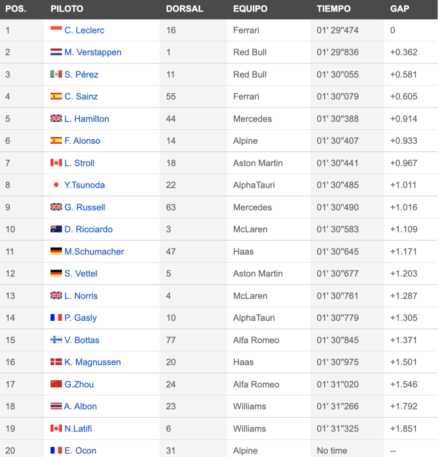Open the L. Hamilton driver link

87,119
